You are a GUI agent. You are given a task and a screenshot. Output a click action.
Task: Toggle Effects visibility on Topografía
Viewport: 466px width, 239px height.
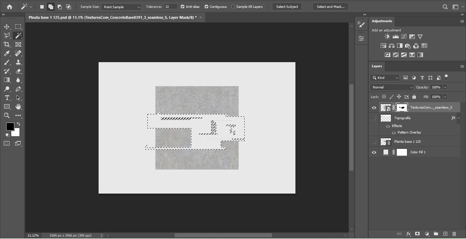tap(388, 126)
